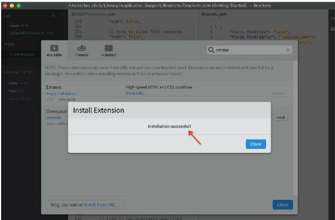Open the Getting Started project dropdown
Image resolution: width=335 pixels, height=220 pixels.
(20, 72)
